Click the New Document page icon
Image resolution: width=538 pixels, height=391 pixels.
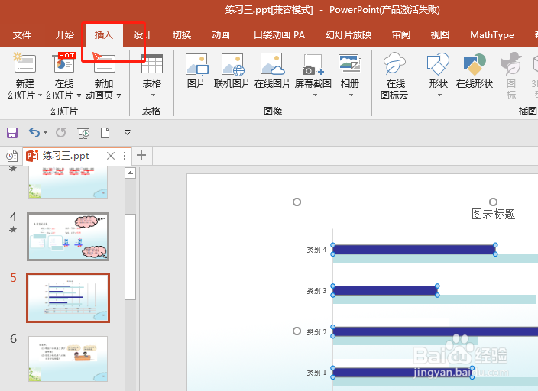tap(105, 132)
